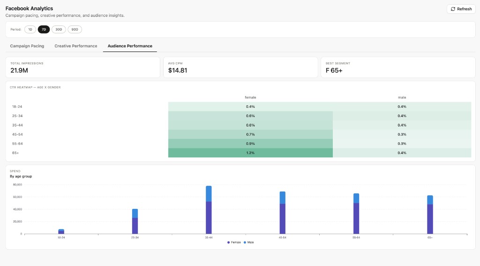
Task: Toggle the Female legend item
Action: click(234, 242)
